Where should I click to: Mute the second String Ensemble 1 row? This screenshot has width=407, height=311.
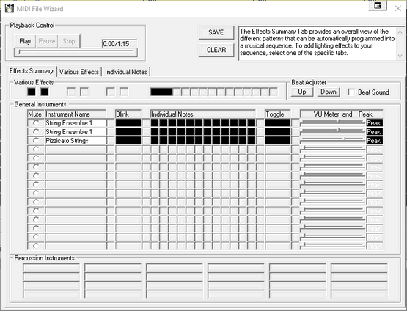(x=36, y=132)
